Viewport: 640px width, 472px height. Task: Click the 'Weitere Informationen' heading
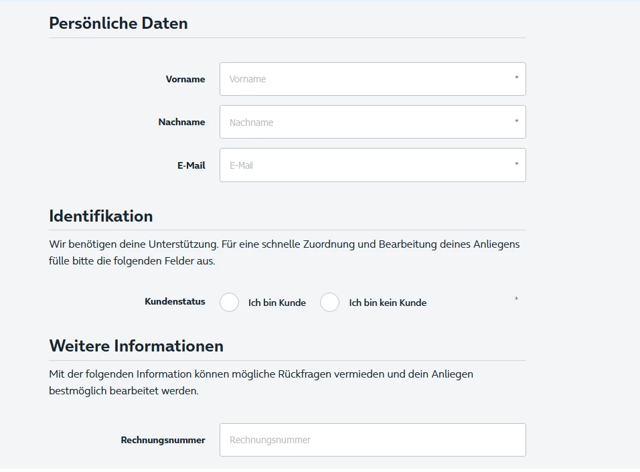point(136,346)
